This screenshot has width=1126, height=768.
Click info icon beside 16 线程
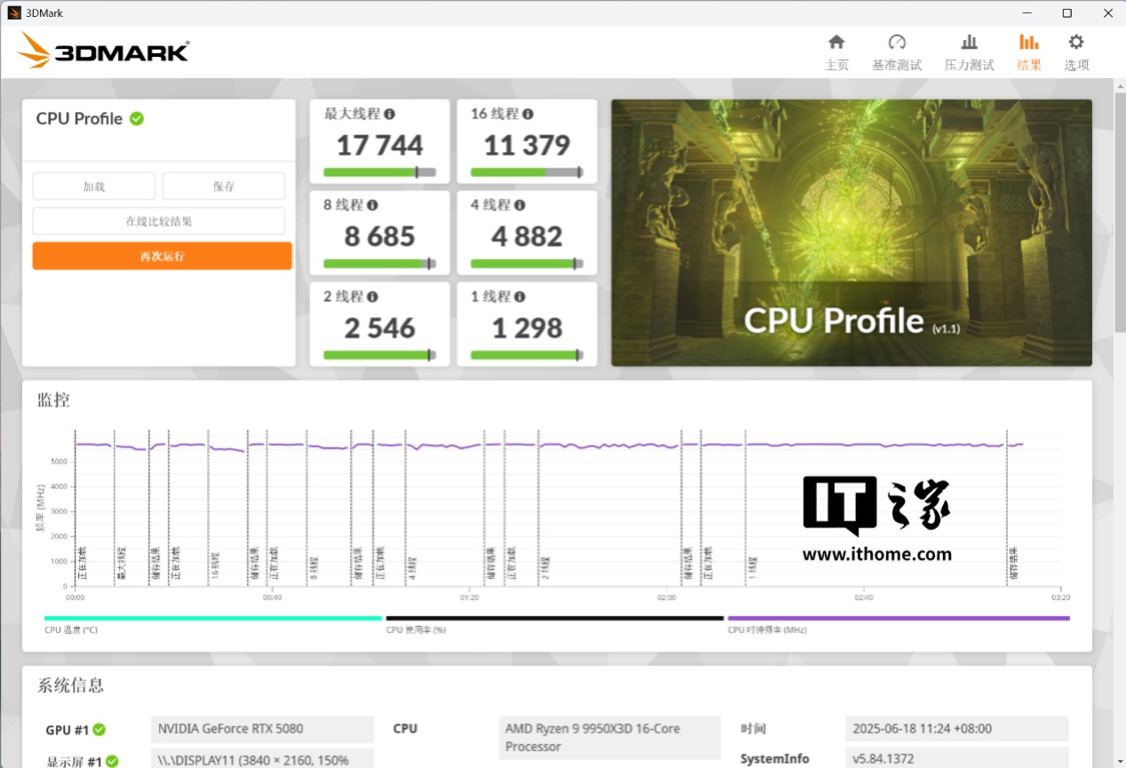528,115
